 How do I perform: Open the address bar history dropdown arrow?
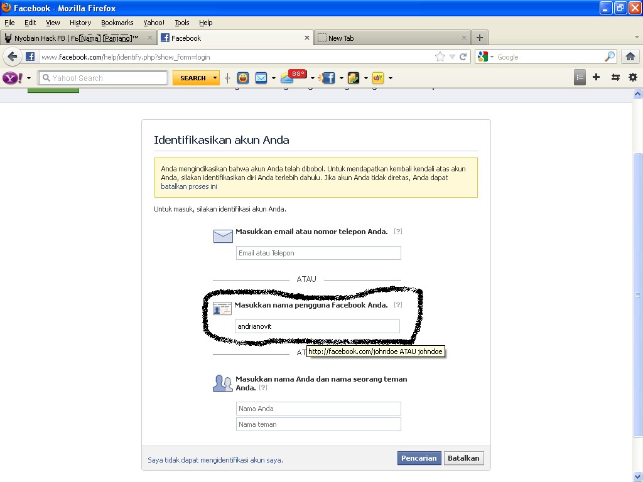[452, 57]
